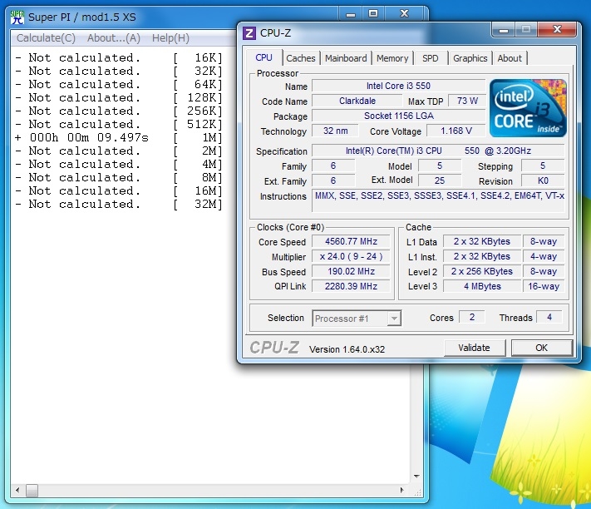This screenshot has width=591, height=509.
Task: Click the L1 Inst. '4-way' associativity cell
Action: click(544, 257)
